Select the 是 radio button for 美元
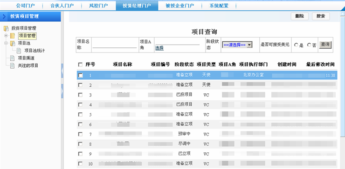The height and width of the screenshot is (169, 345). [x=296, y=45]
